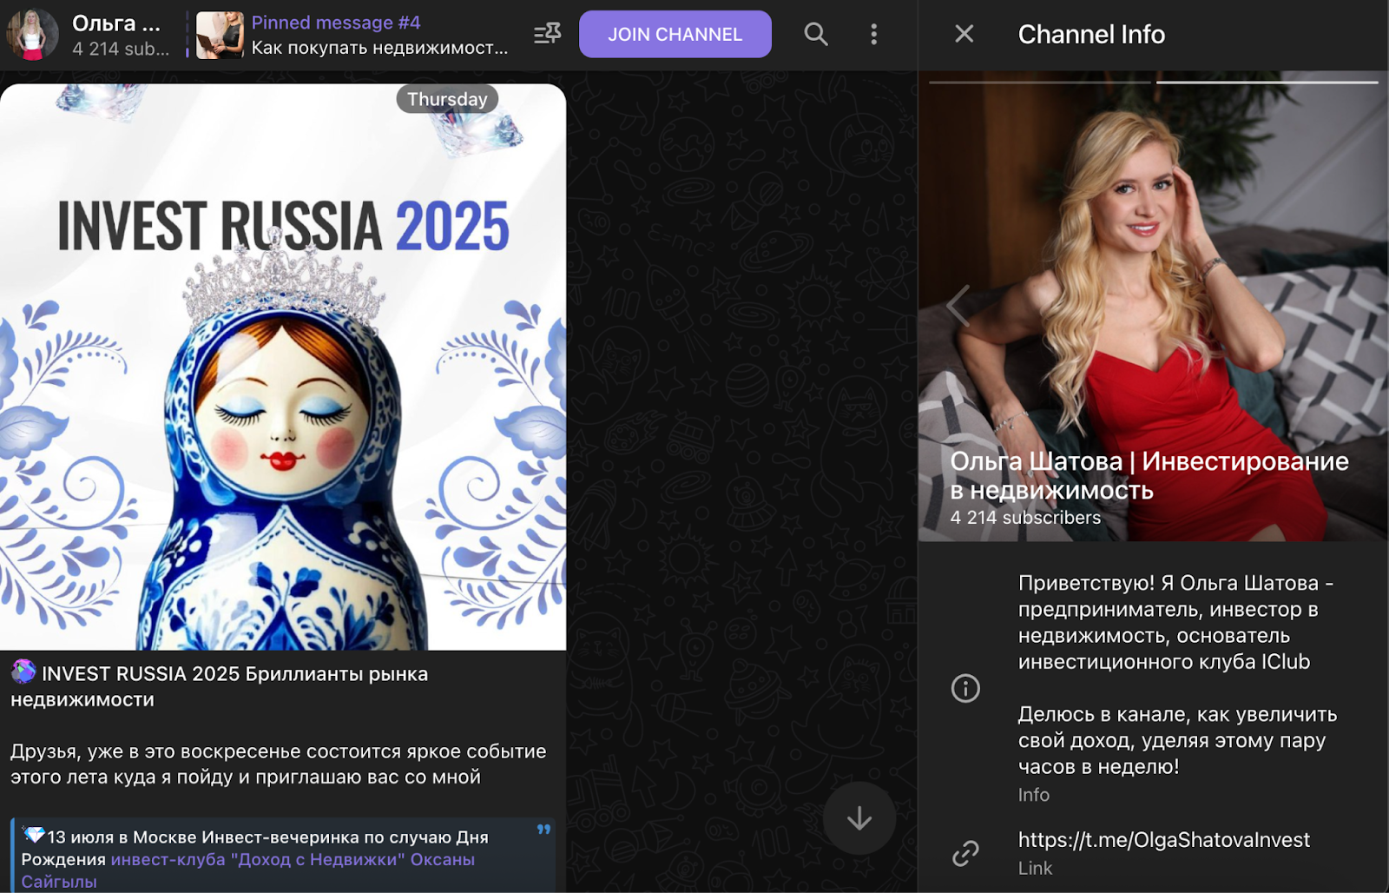Click the profile photo of Ольга Шатова

[1153, 306]
